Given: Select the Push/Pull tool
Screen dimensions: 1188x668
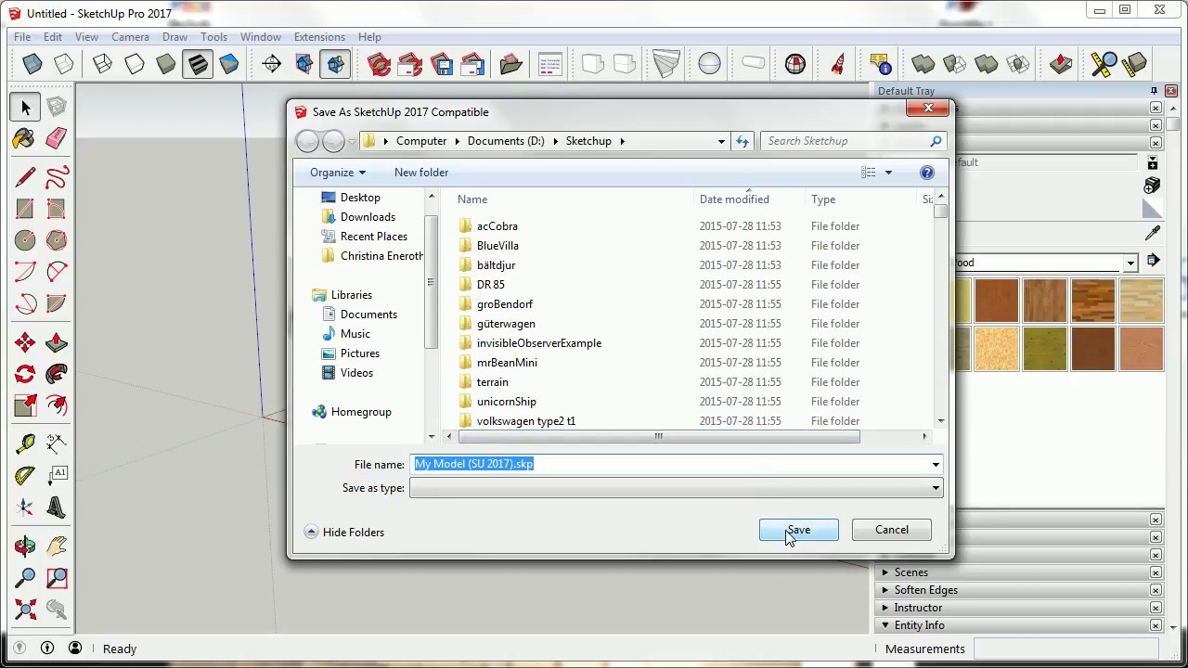Looking at the screenshot, I should [x=57, y=342].
